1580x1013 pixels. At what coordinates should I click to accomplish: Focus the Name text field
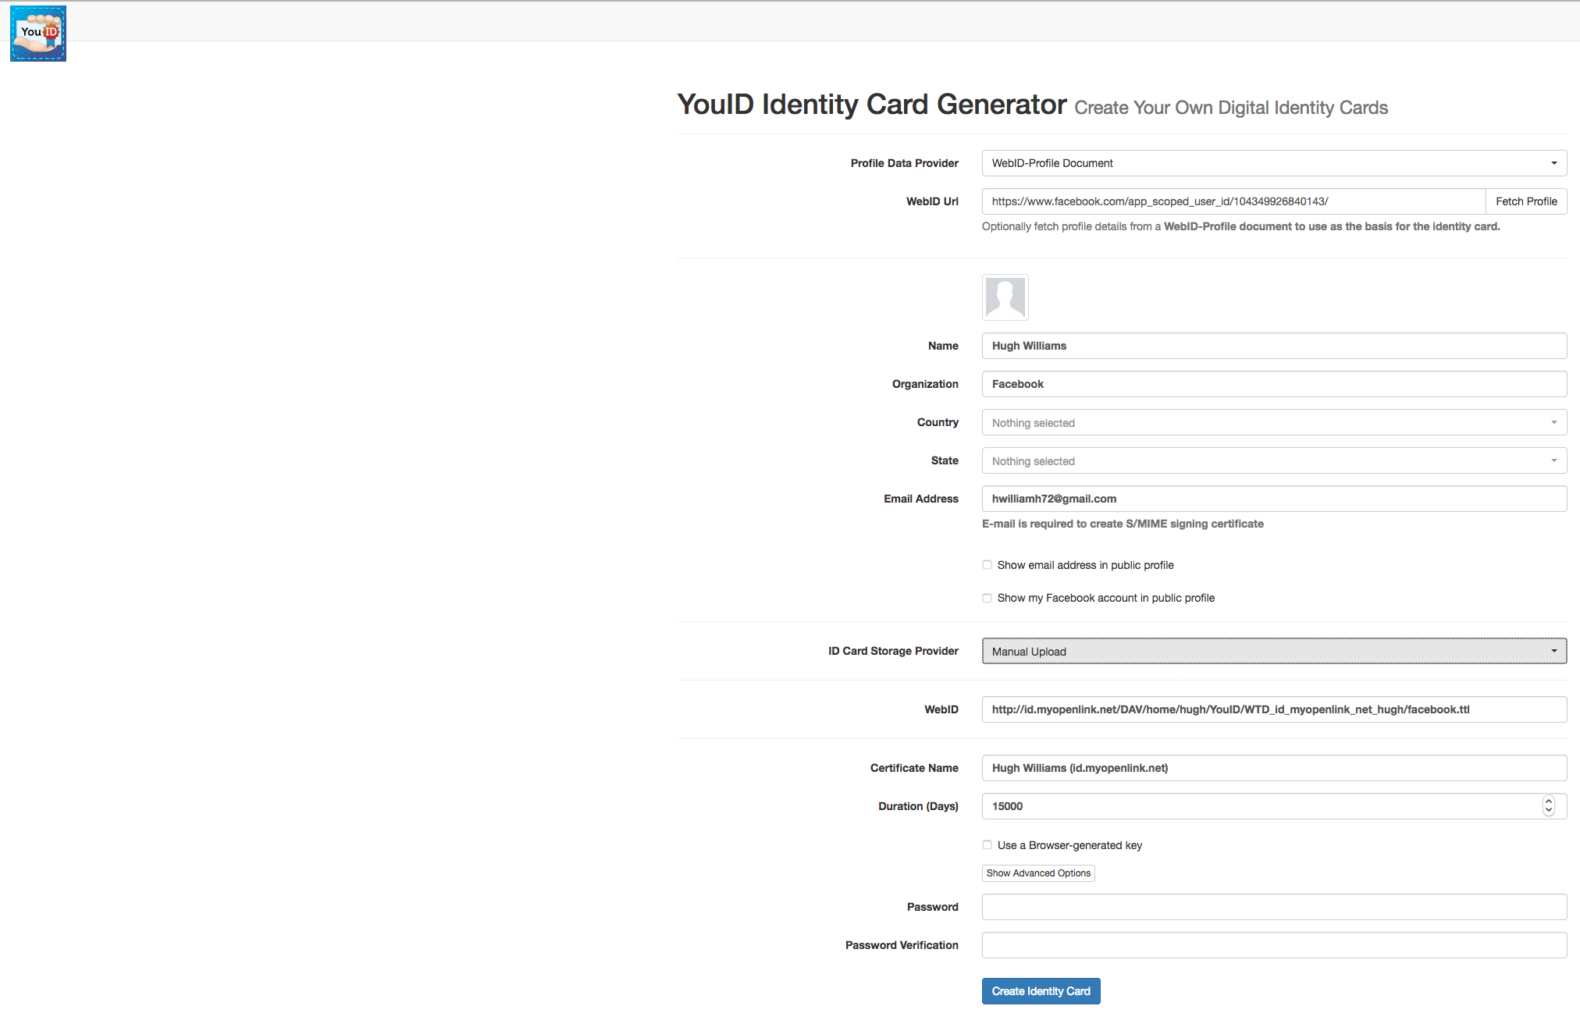pos(1273,346)
